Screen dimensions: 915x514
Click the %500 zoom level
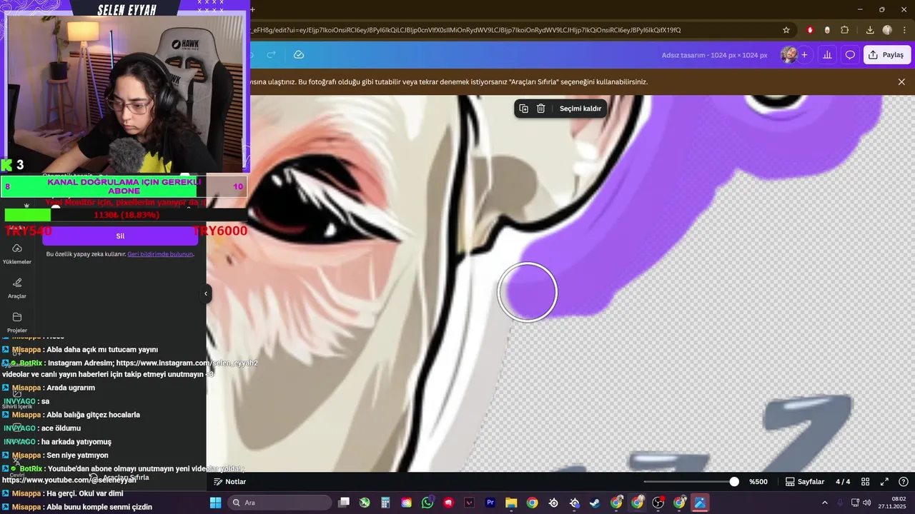coord(758,482)
